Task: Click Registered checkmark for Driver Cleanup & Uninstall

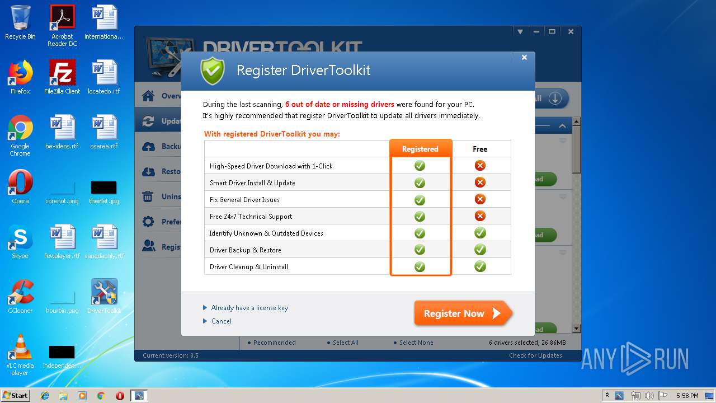Action: click(420, 266)
